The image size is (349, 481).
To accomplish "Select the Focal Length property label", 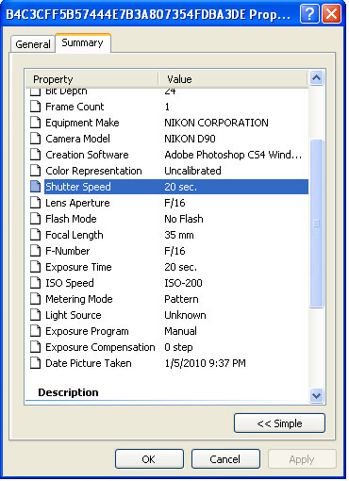I will [x=75, y=235].
